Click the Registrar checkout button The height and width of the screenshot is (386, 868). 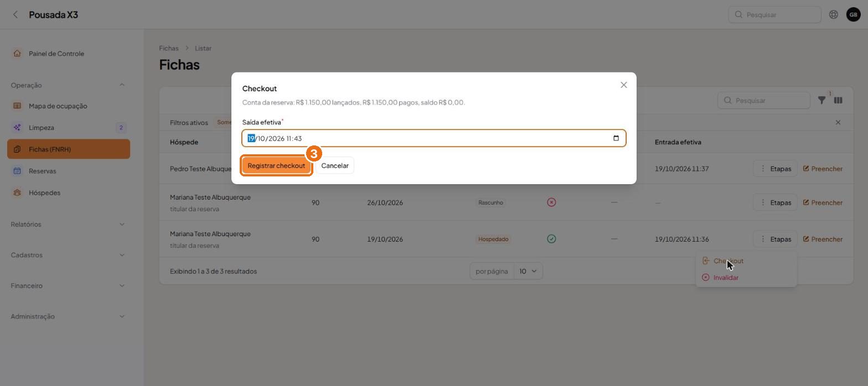[276, 165]
